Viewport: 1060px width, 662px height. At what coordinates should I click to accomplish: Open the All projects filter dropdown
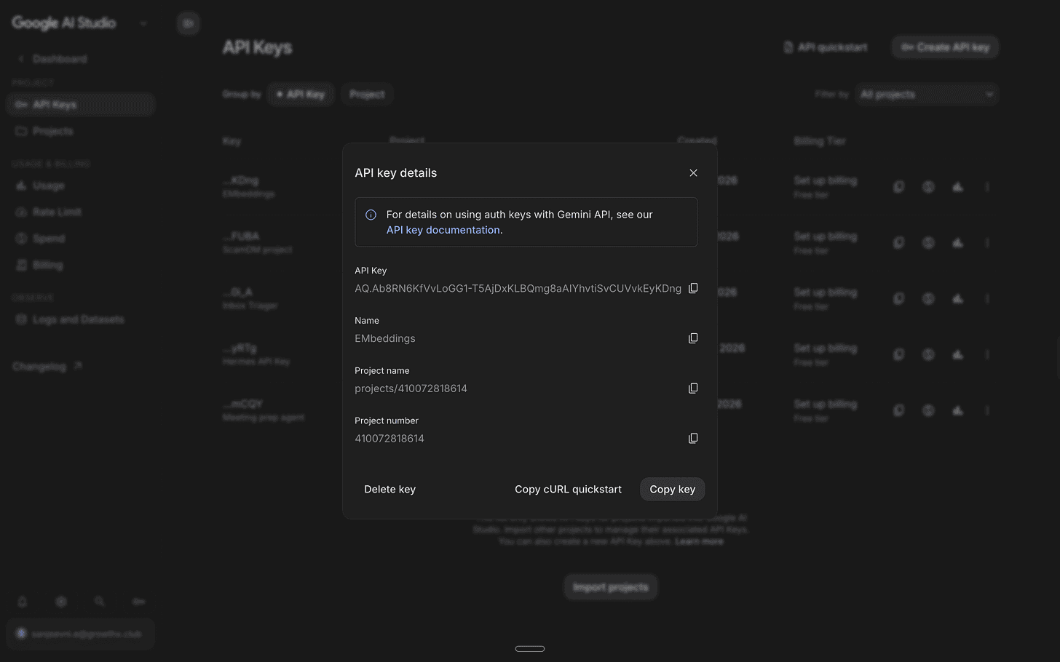(x=927, y=95)
